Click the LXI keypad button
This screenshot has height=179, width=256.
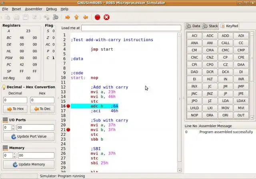tap(210, 108)
